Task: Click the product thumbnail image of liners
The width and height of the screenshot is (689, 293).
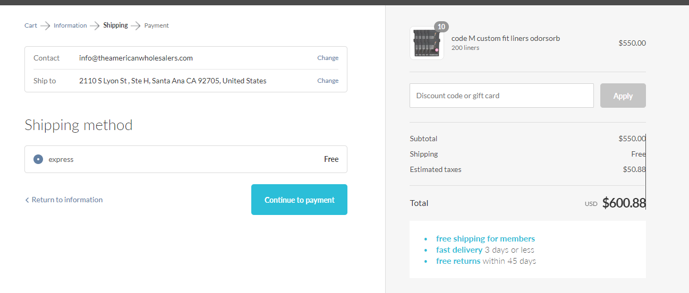Action: click(427, 43)
